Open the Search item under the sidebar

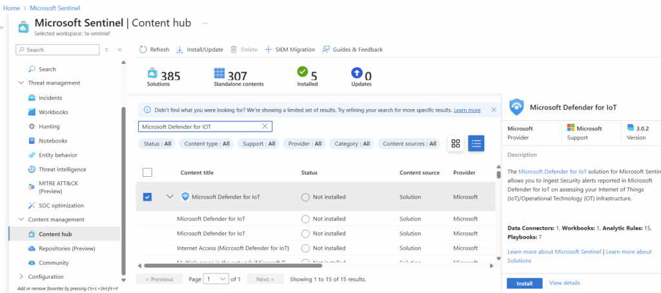[47, 69]
